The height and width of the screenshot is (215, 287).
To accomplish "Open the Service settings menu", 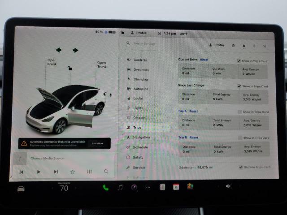I will [135, 168].
